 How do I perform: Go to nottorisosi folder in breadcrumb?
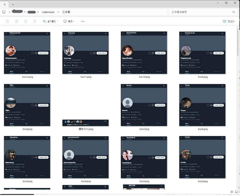48,12
